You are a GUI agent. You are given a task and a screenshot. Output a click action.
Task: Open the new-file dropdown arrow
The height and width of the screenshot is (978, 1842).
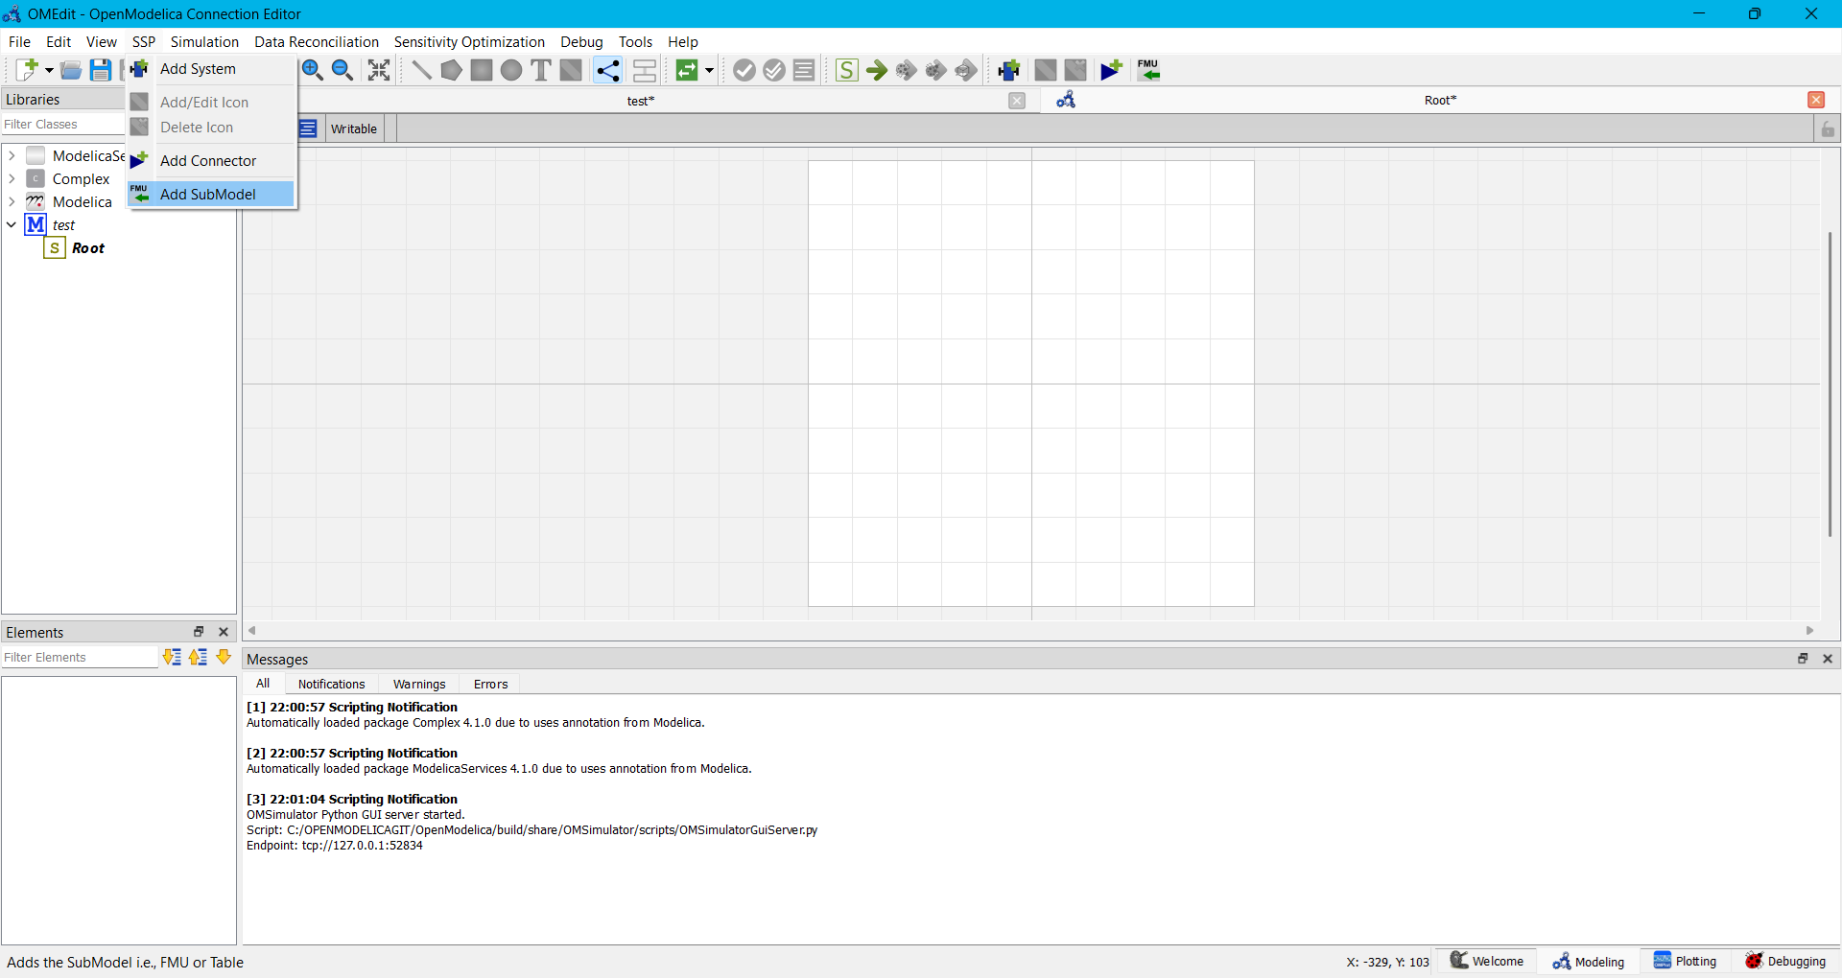coord(49,70)
